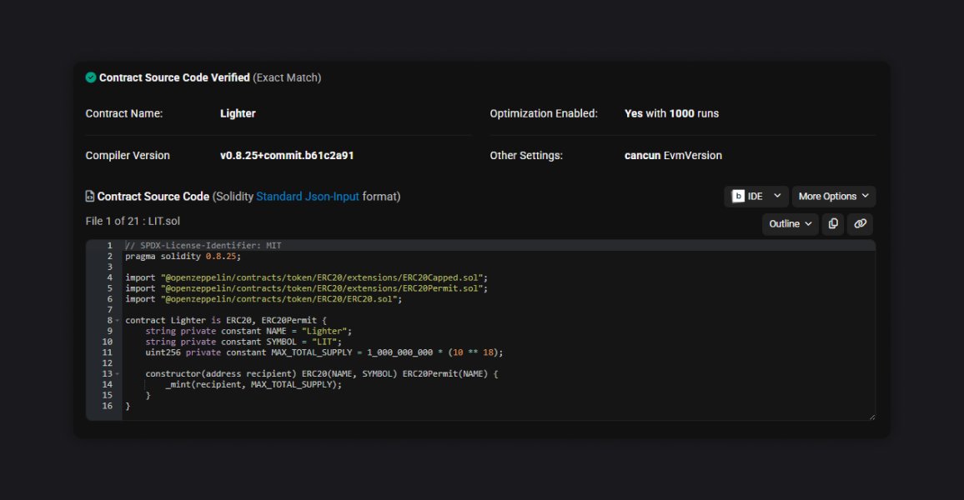Click line number 1 in the gutter
The width and height of the screenshot is (964, 500).
(110, 246)
